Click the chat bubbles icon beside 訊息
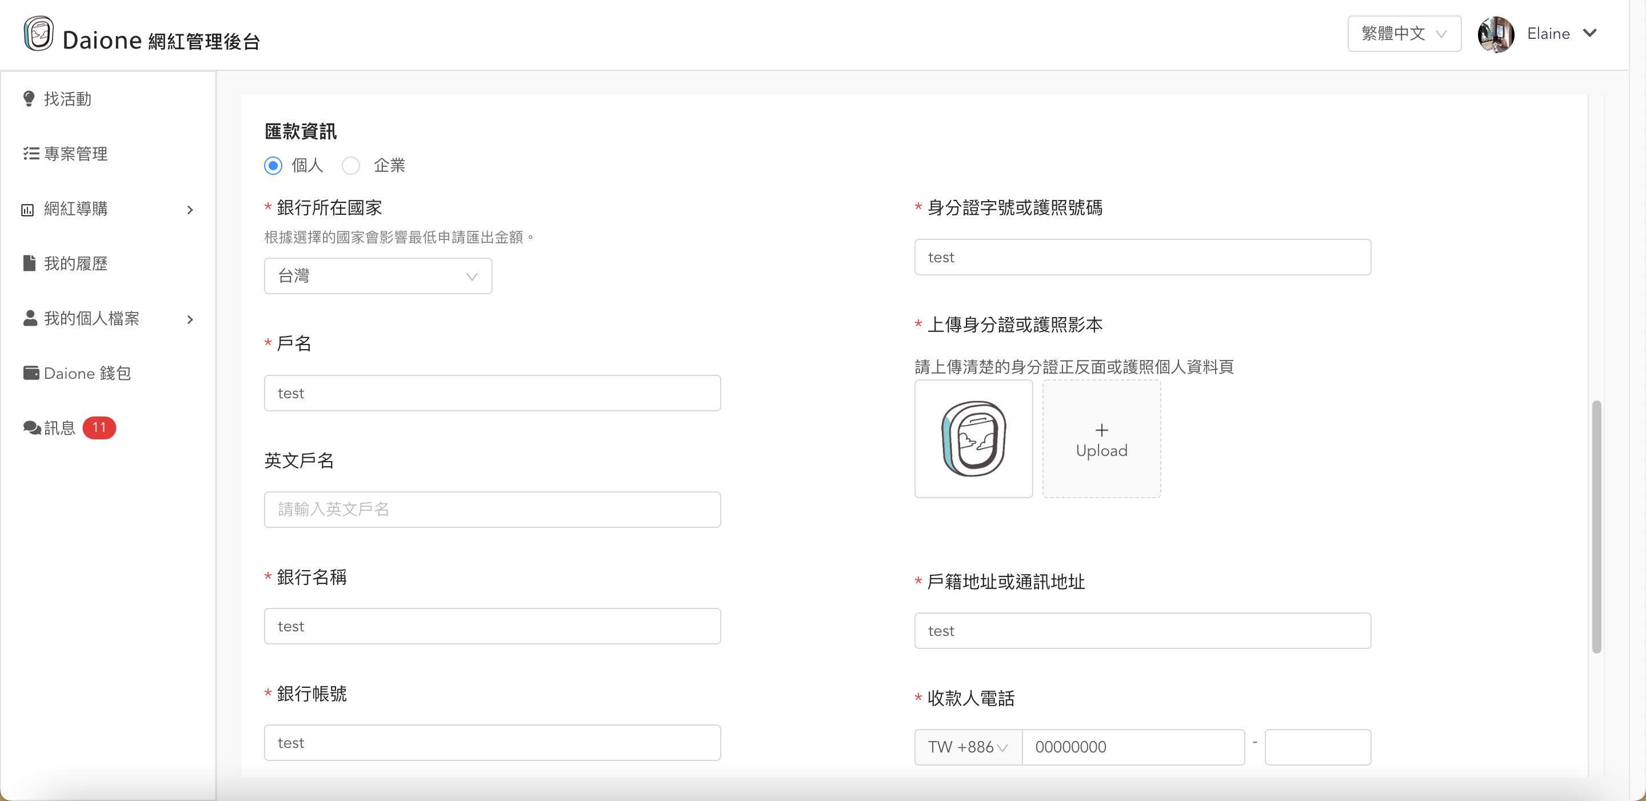 point(32,427)
